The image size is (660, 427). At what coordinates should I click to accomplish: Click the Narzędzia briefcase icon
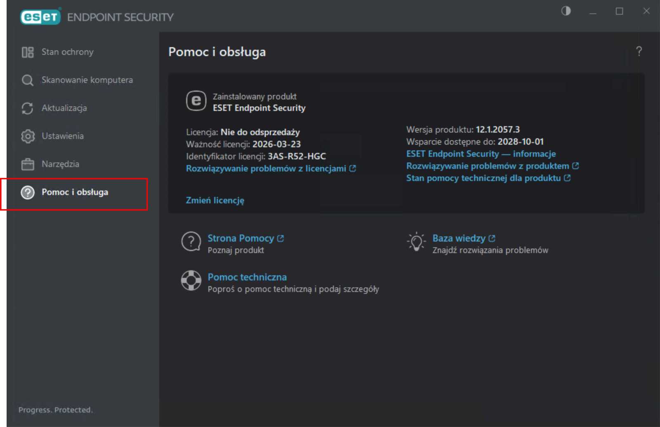(28, 164)
